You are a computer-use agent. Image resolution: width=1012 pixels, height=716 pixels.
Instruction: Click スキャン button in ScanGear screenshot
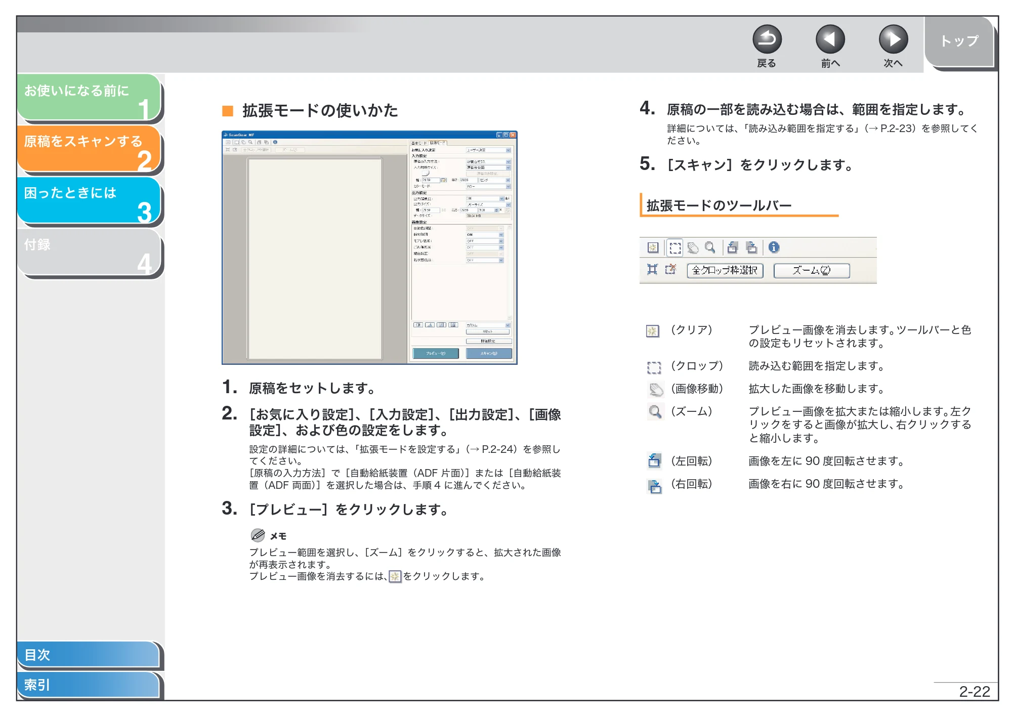[489, 353]
